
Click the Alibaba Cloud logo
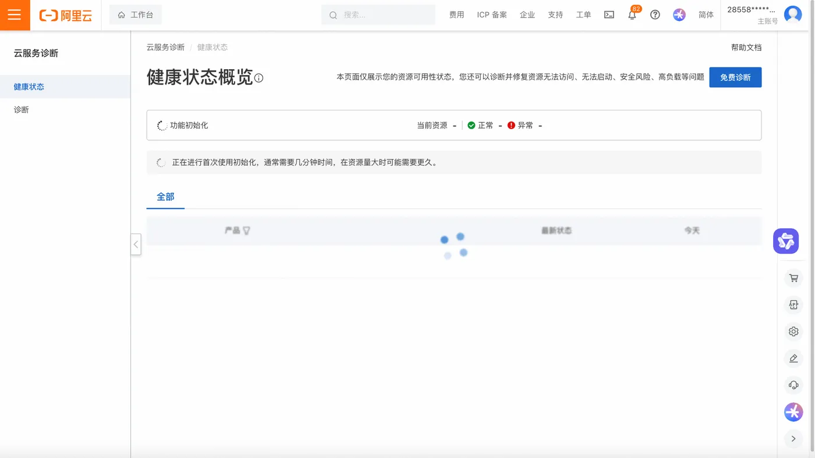pos(66,16)
